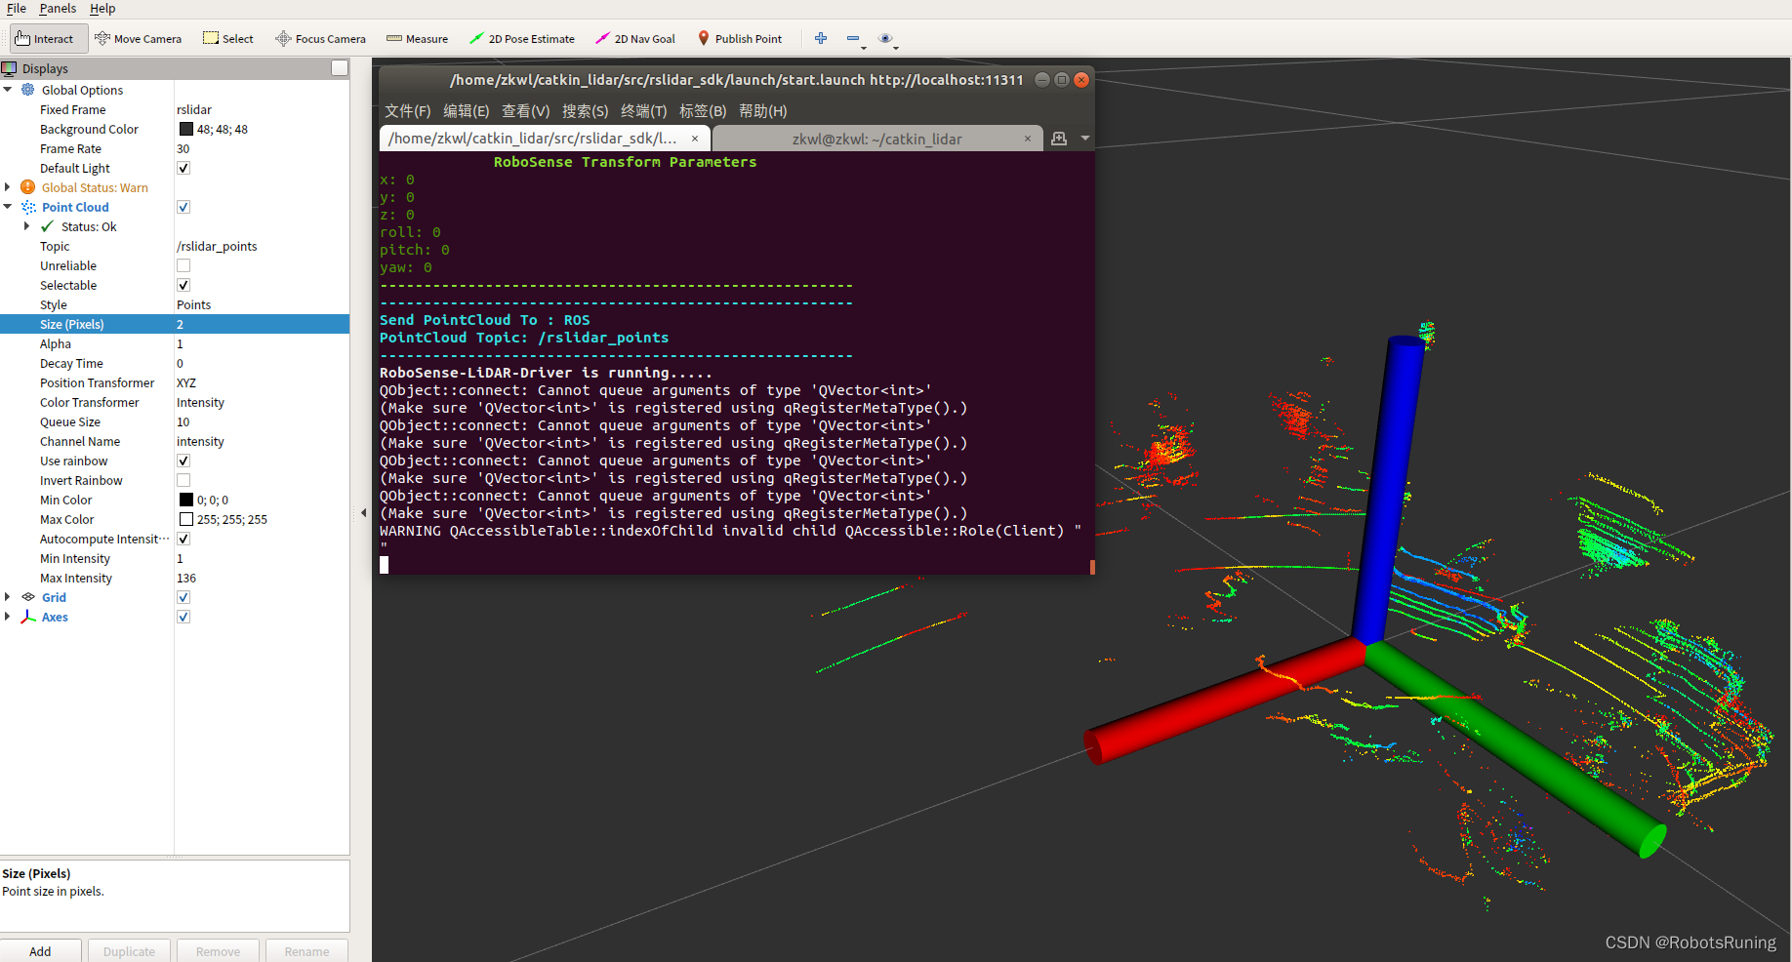This screenshot has height=962, width=1792.
Task: Click the Remove button
Action: click(x=218, y=951)
